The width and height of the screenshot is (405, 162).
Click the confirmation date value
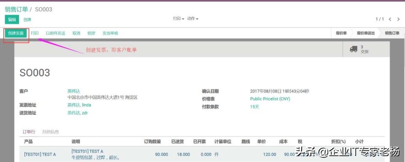pos(279,91)
